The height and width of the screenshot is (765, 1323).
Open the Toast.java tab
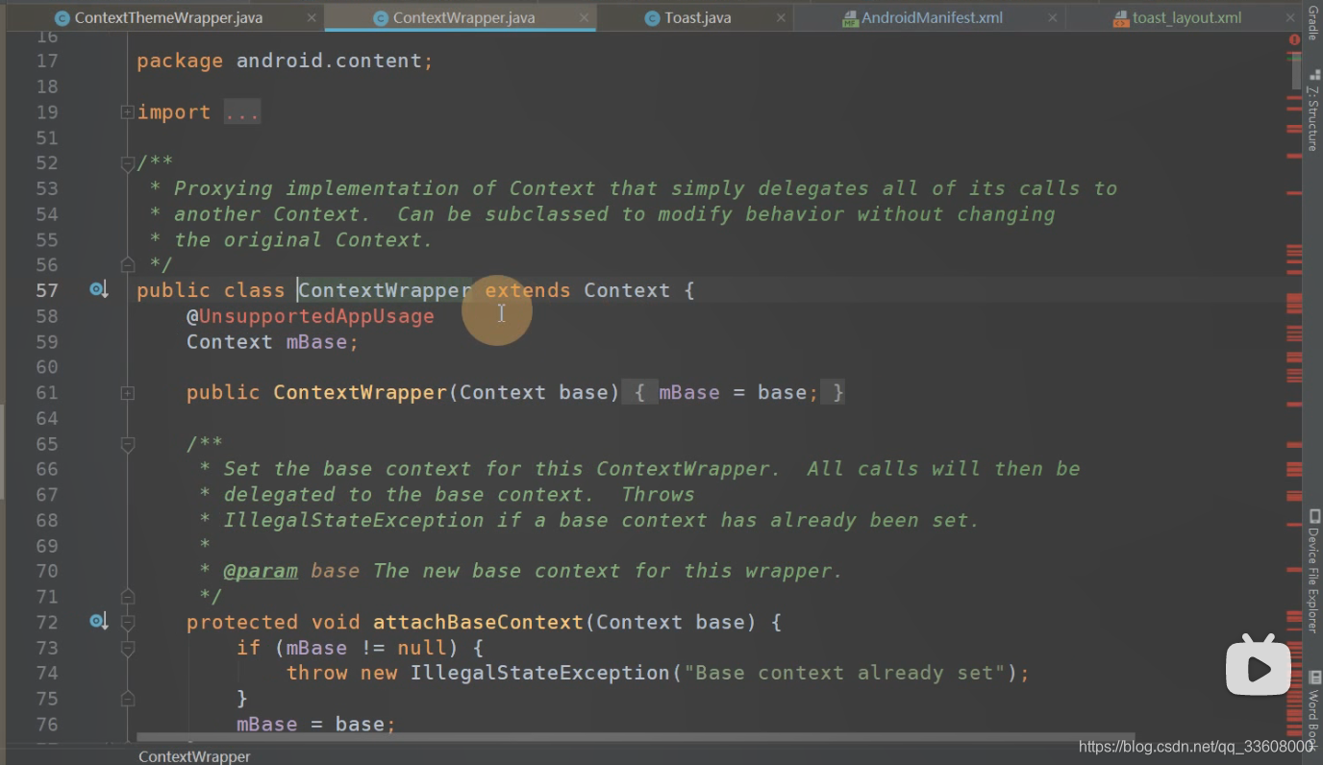(x=697, y=17)
